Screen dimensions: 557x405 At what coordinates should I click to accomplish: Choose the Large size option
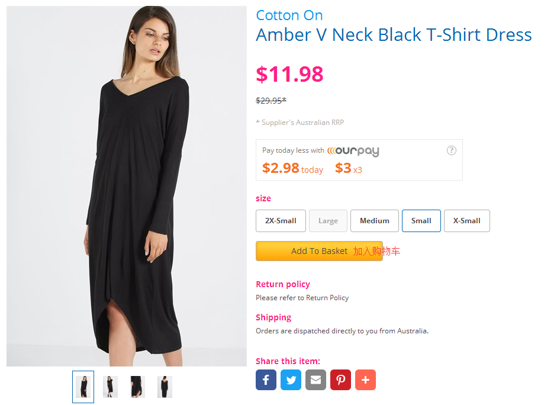tap(328, 221)
